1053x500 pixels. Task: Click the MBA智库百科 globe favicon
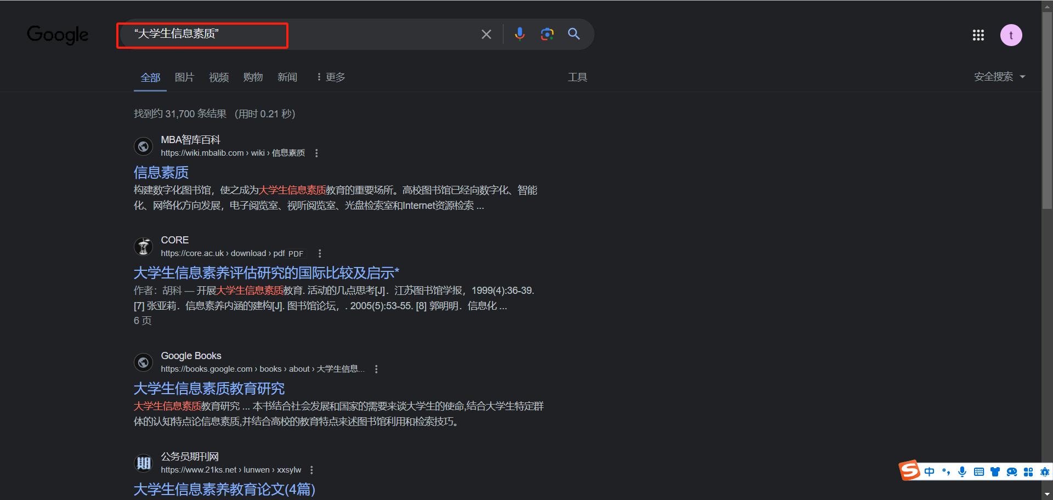pos(143,146)
